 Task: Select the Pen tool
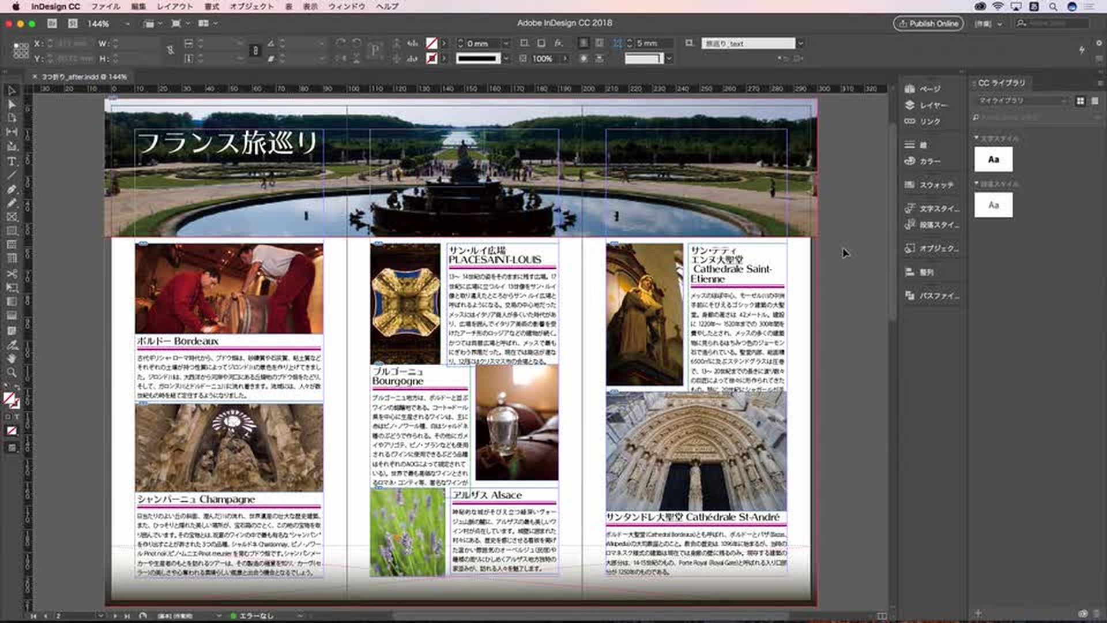(12, 189)
